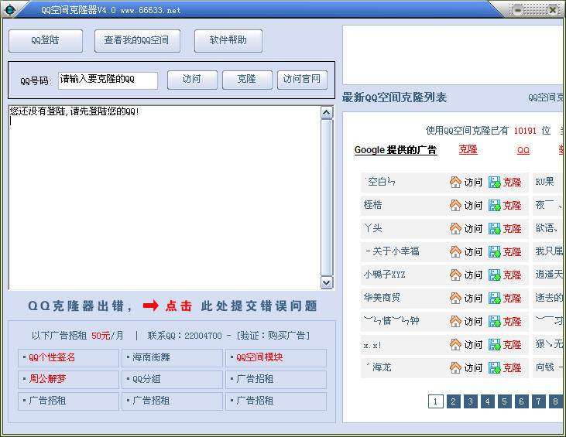Image resolution: width=566 pixels, height=437 pixels.
Task: Click clone disk icon in 空白 row
Action: pos(495,182)
